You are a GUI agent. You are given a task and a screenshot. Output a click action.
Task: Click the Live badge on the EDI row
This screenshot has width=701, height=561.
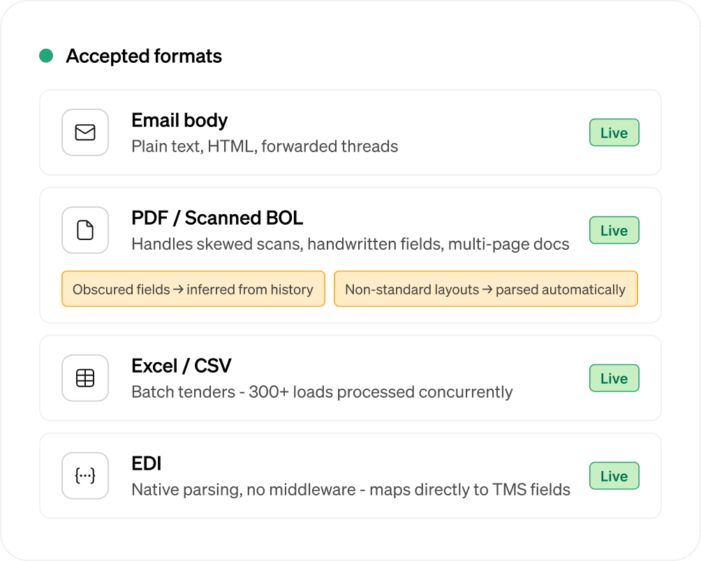(x=614, y=476)
